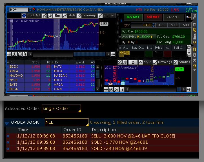Toggle the row marker on SOLD -230 HOV fill
The image size is (204, 162).
pyautogui.click(x=8, y=148)
